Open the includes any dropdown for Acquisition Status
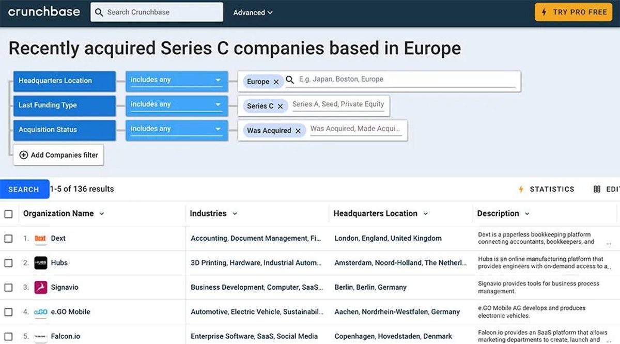 tap(176, 130)
